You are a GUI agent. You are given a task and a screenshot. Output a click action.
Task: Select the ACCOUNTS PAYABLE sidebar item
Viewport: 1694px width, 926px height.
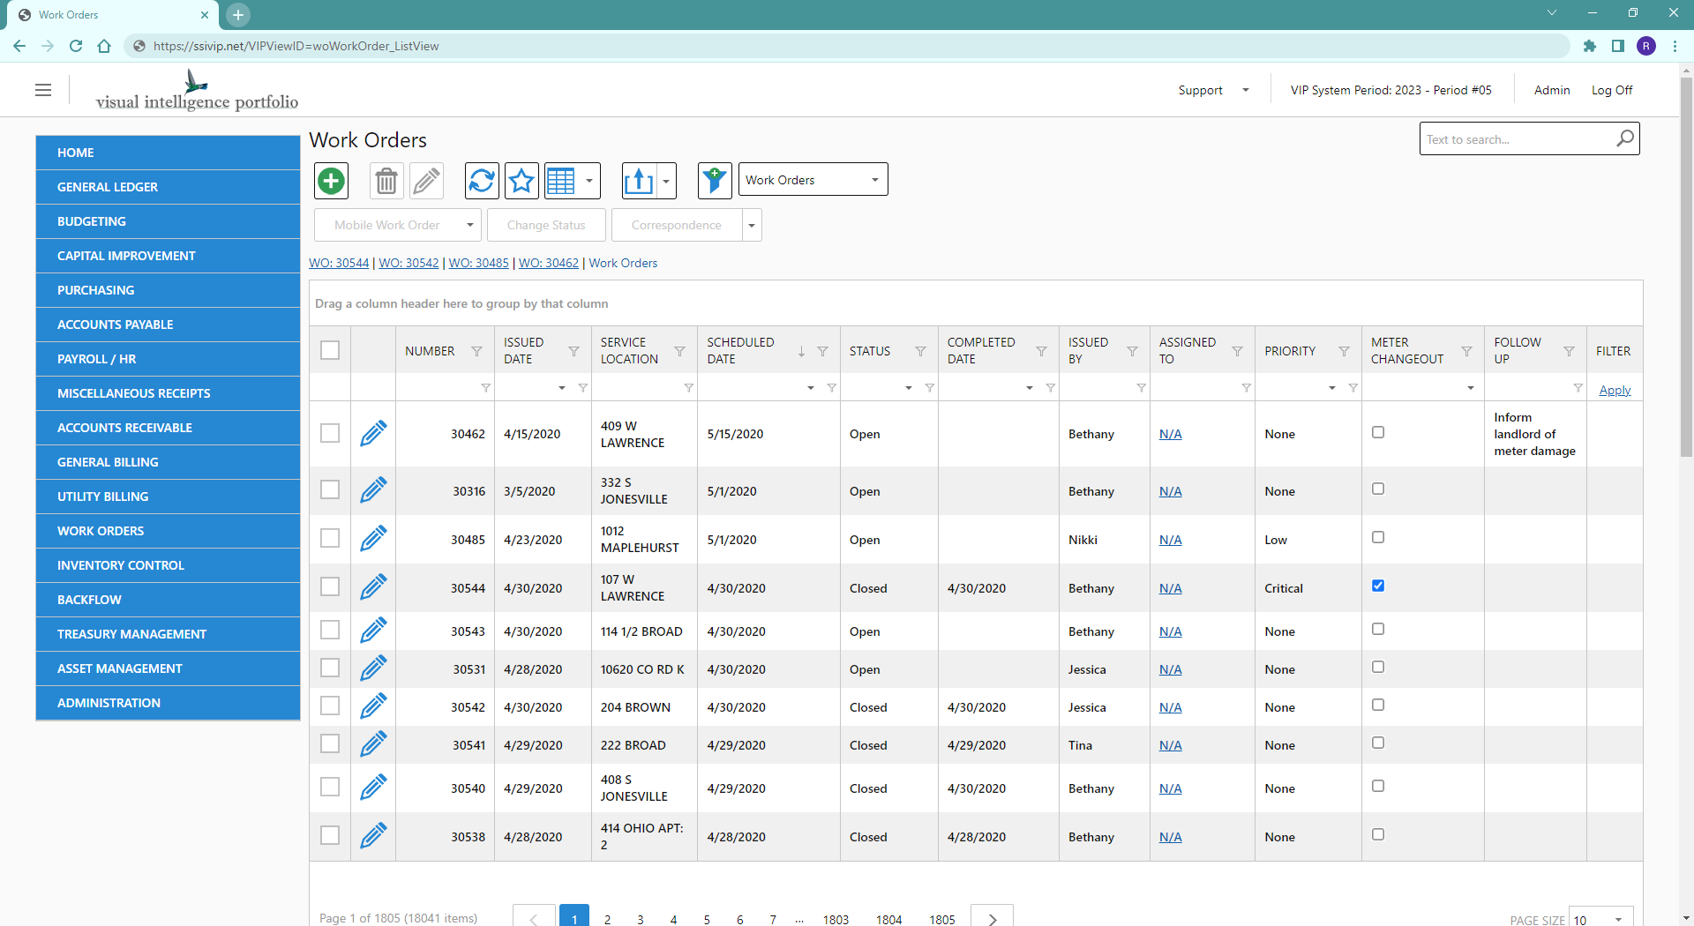115,324
